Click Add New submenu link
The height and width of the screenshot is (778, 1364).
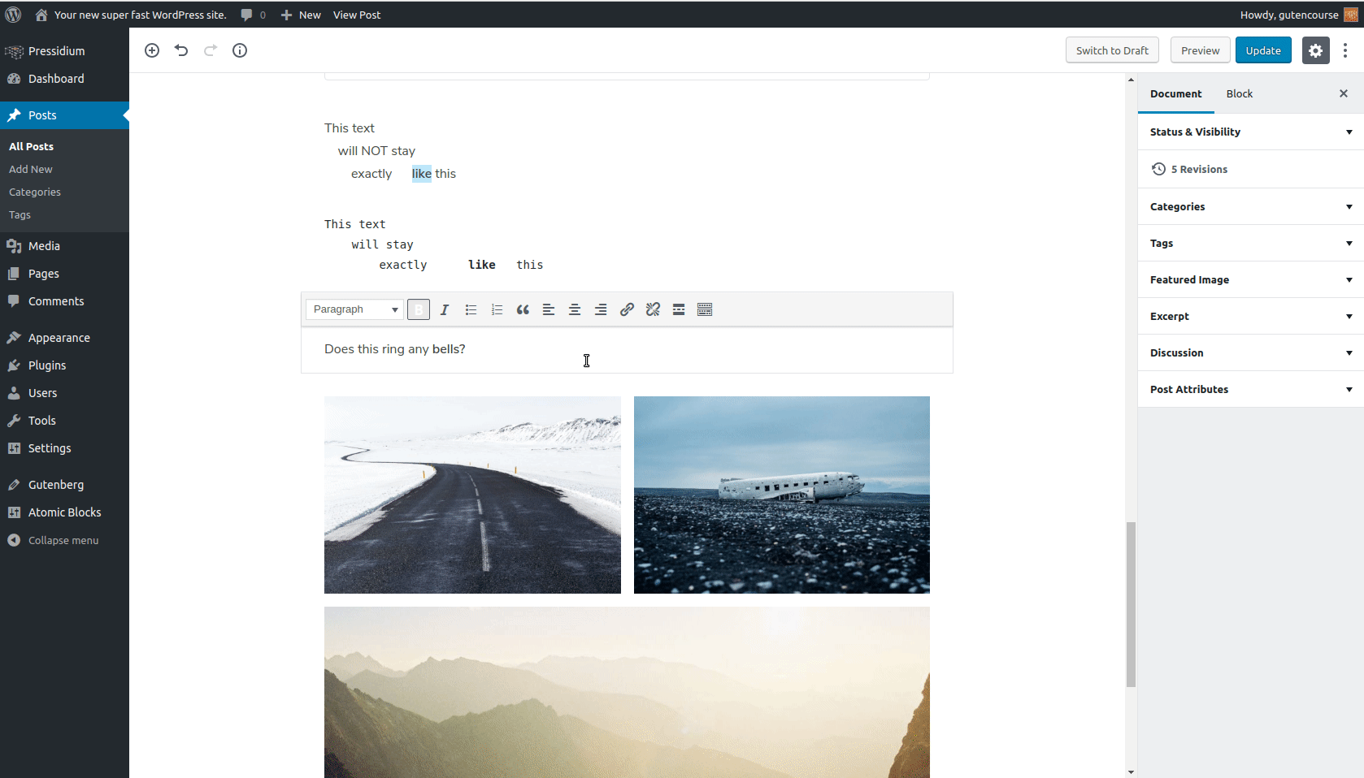pos(31,169)
